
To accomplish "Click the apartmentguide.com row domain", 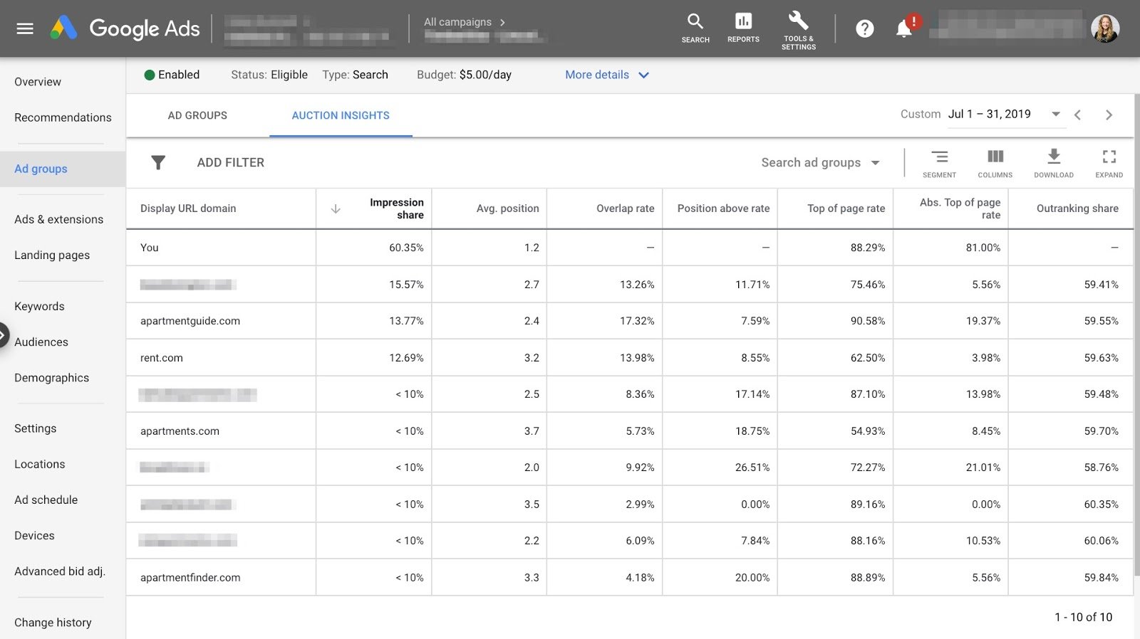I will click(190, 321).
